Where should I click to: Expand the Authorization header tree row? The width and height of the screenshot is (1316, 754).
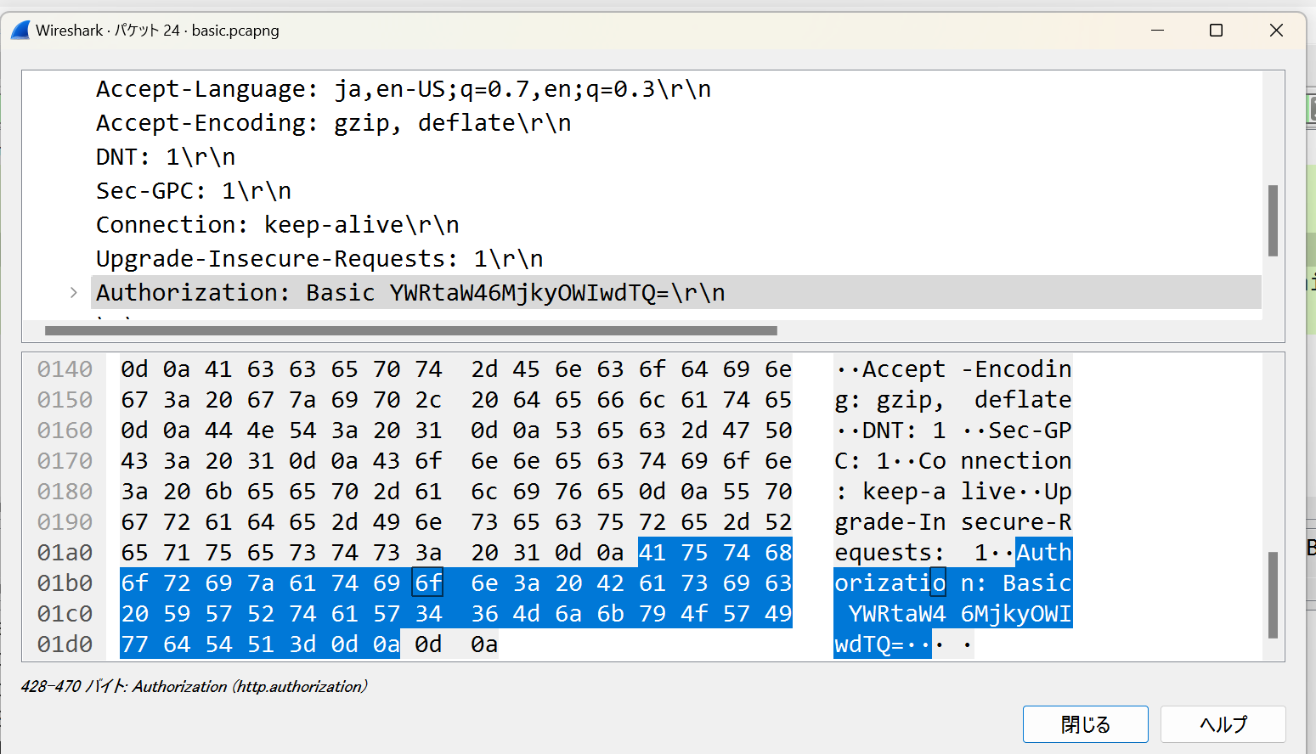pyautogui.click(x=74, y=293)
